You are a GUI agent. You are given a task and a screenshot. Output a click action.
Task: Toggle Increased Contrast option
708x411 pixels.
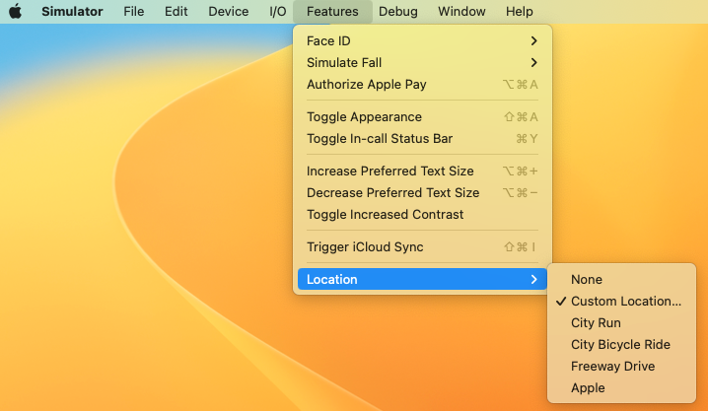(x=422, y=214)
